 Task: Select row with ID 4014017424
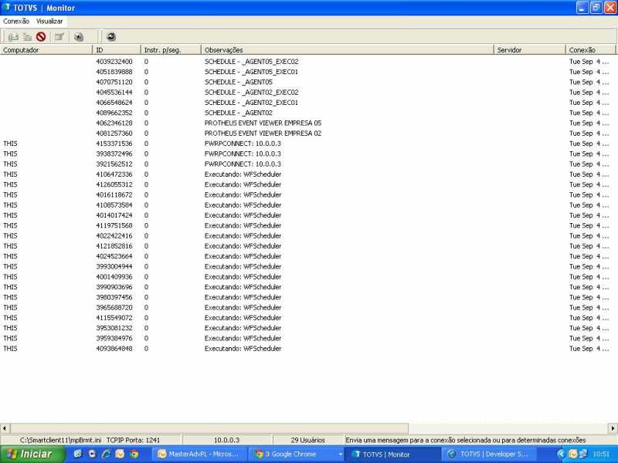[307, 215]
